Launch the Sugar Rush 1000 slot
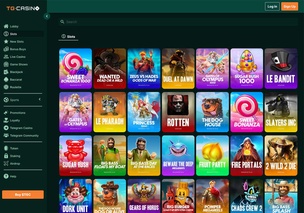This screenshot has width=304, height=213. [x=247, y=68]
